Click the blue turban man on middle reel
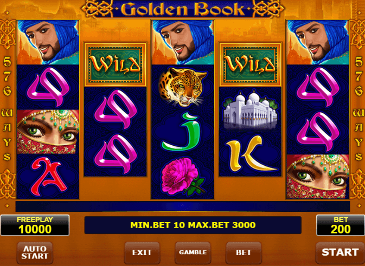Image resolution: width=365 pixels, height=266 pixels. 183,42
